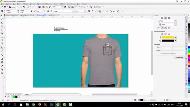
Task: Select the Interactive Fill tool
Action: [x=2, y=70]
